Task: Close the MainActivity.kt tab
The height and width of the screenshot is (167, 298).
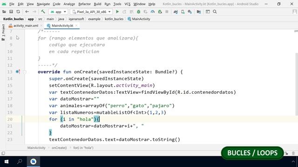Action: coord(76,26)
